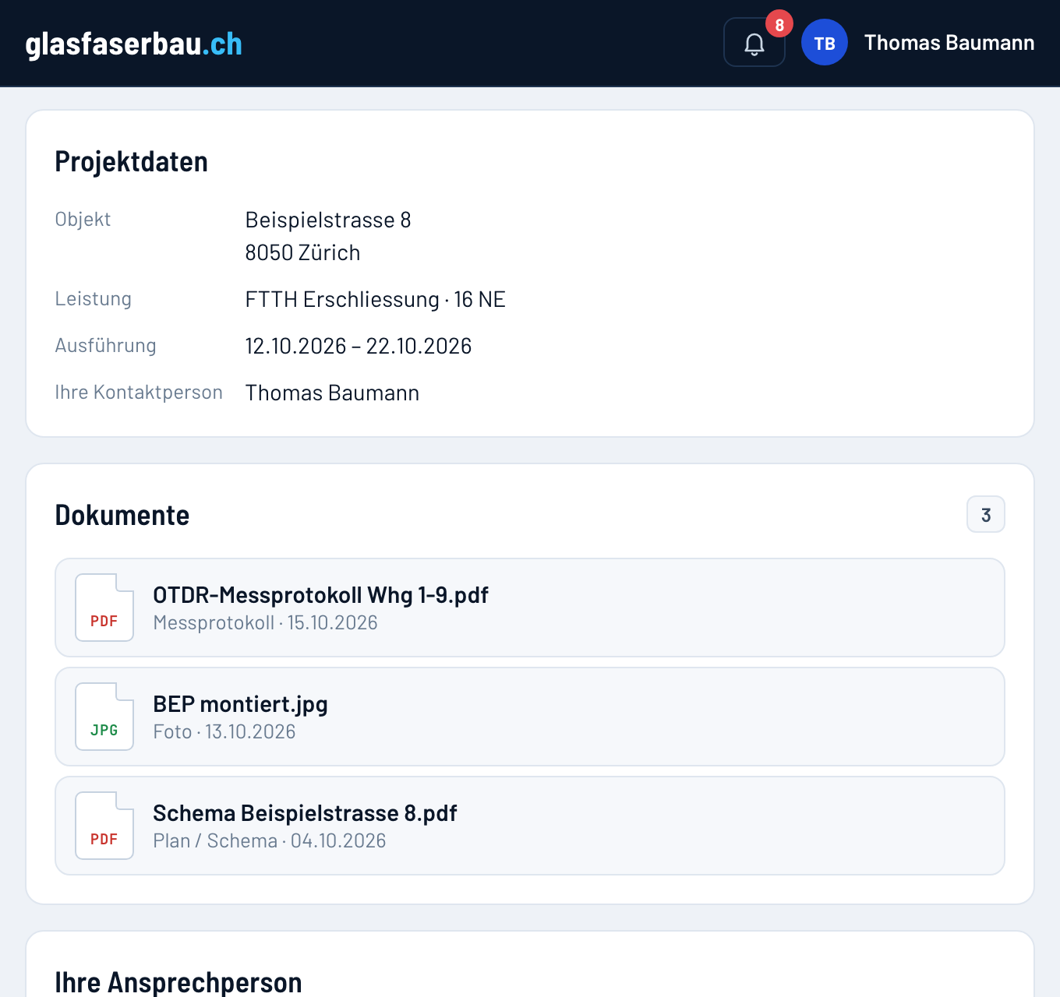Image resolution: width=1060 pixels, height=997 pixels.
Task: Click the Dokumente heading
Action: point(122,515)
